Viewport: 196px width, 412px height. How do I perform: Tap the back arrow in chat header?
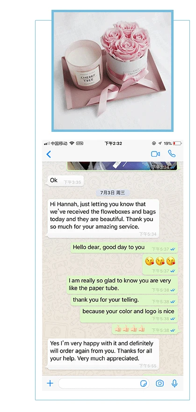[49, 154]
